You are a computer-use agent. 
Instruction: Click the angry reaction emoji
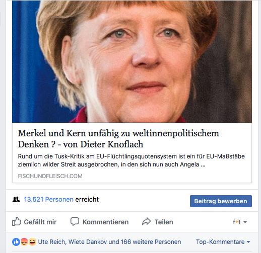pyautogui.click(x=24, y=242)
